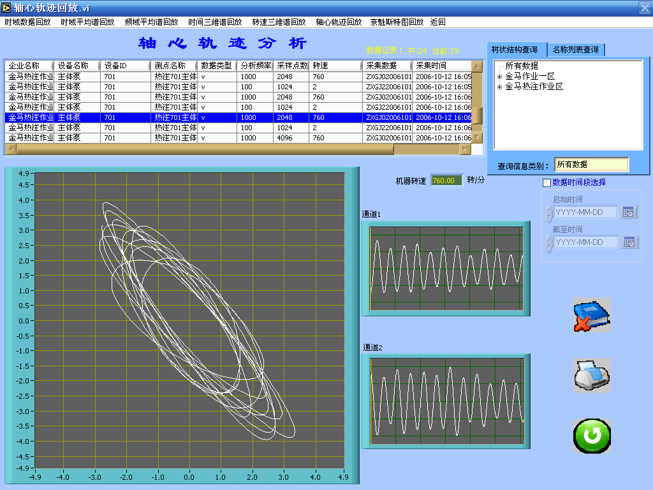Click the printer icon to print

pos(591,375)
